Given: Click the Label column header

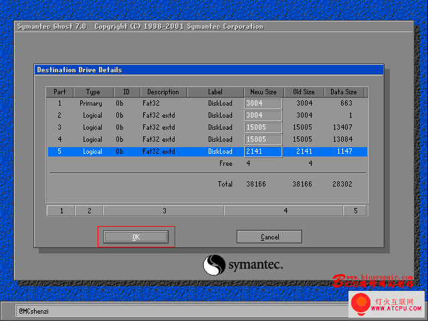Looking at the screenshot, I should pos(215,92).
